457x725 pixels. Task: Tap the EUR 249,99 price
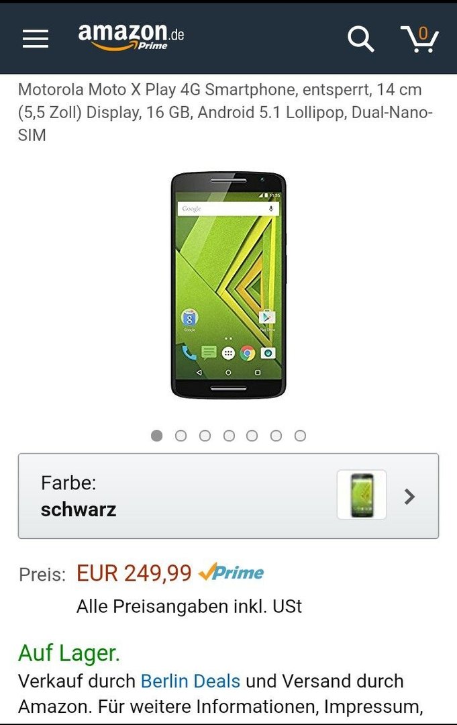(134, 573)
